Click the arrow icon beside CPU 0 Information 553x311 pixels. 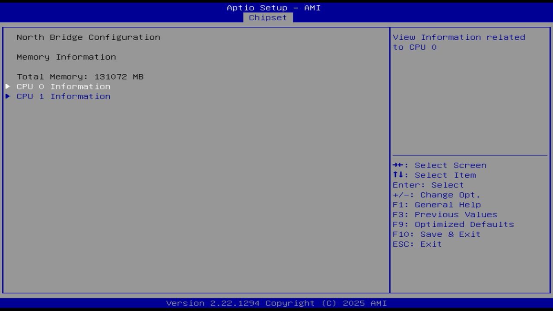(7, 86)
